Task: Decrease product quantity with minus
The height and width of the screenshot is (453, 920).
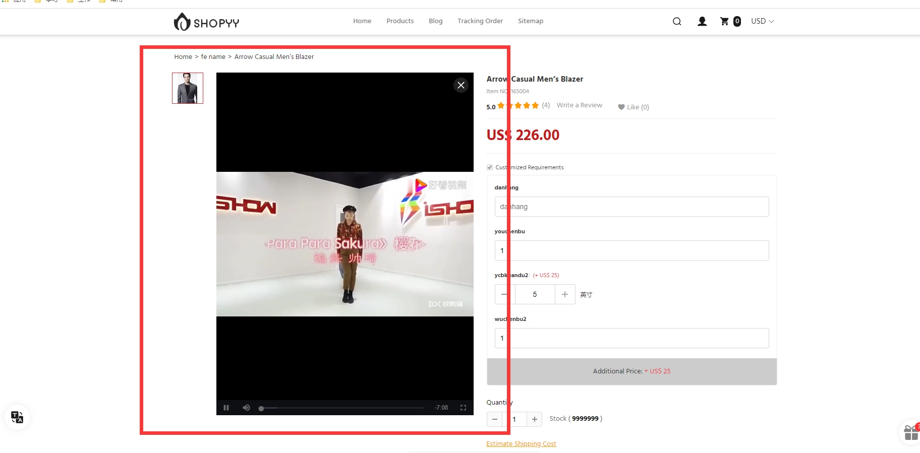Action: click(494, 419)
